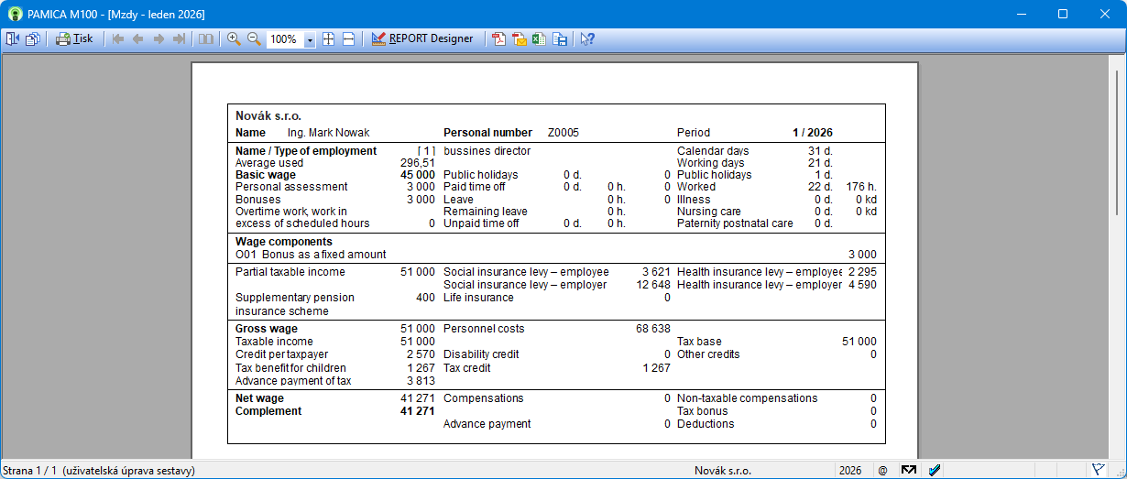This screenshot has width=1127, height=479.
Task: Export the report to PDF
Action: (x=499, y=39)
